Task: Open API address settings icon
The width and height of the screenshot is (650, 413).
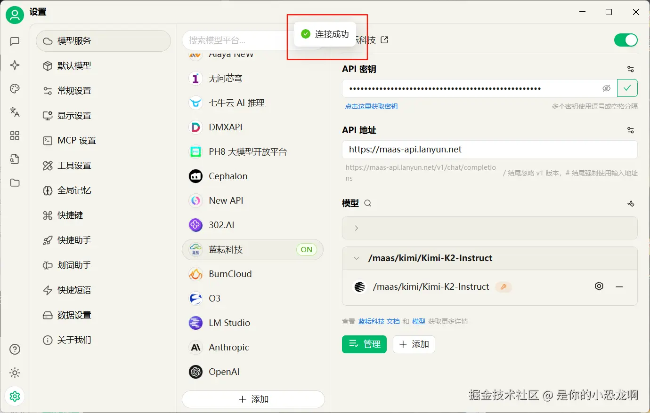Action: [x=631, y=130]
